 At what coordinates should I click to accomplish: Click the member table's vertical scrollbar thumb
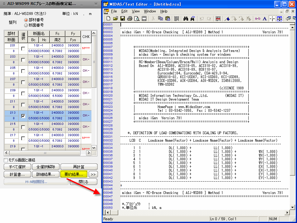94,62
